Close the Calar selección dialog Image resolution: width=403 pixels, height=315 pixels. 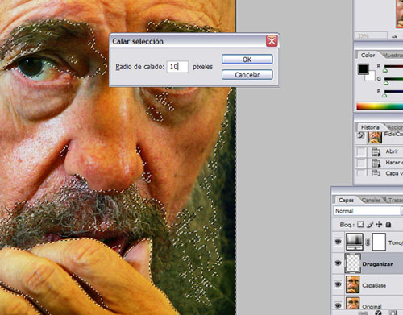[x=272, y=41]
